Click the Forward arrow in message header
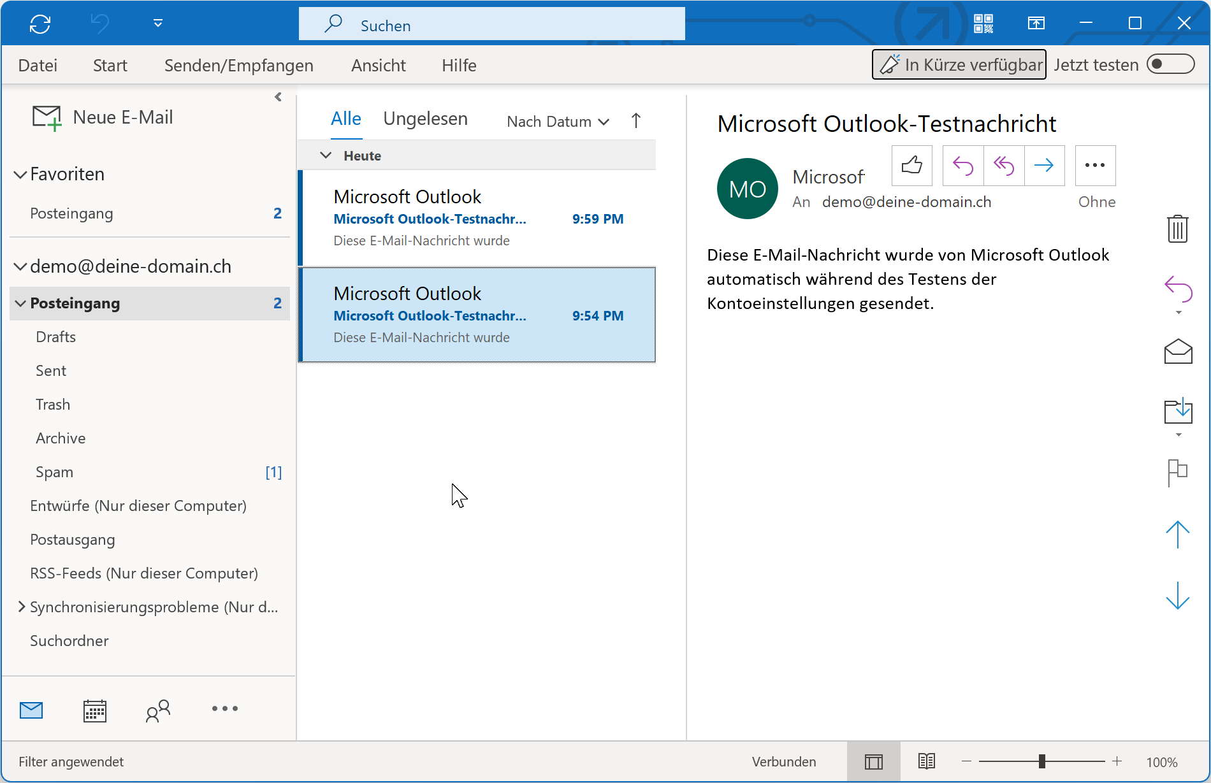 coord(1045,166)
